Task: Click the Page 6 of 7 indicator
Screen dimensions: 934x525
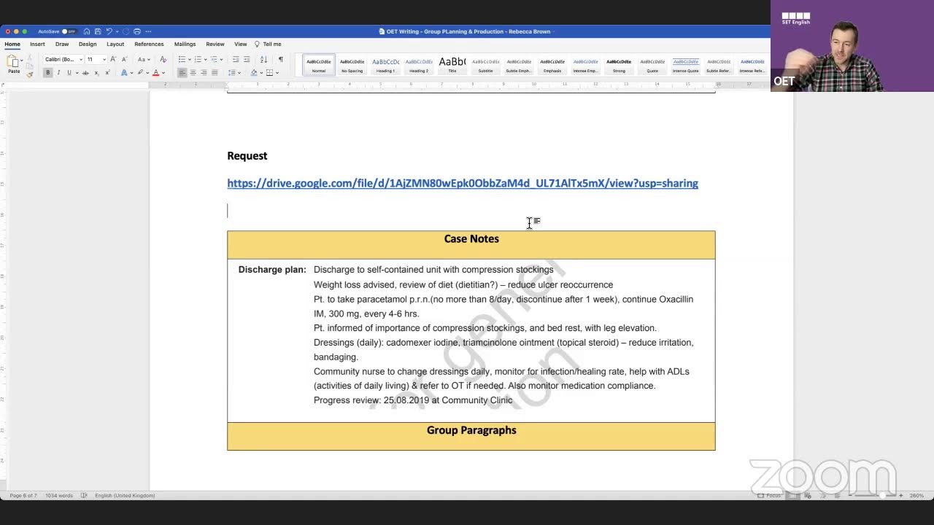Action: coord(23,496)
